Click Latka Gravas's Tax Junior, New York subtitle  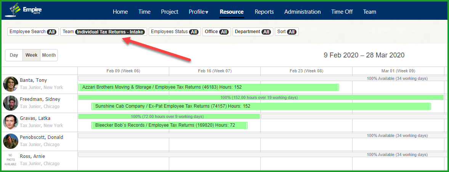point(41,126)
